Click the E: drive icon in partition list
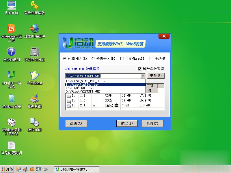231x173 pixels. point(69,101)
